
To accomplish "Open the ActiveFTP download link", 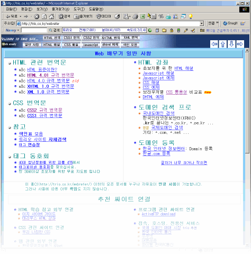I will [158, 214].
